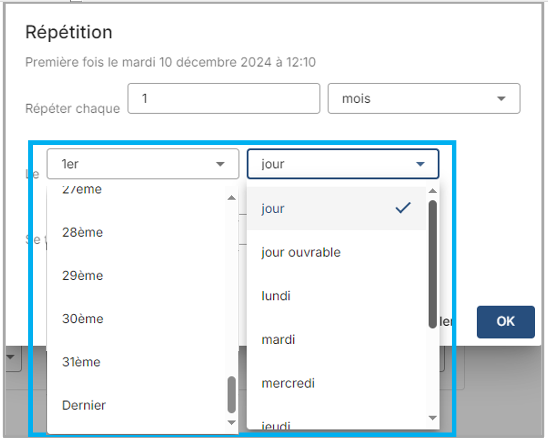Click scroll-up arrow of ordinal list

click(231, 198)
